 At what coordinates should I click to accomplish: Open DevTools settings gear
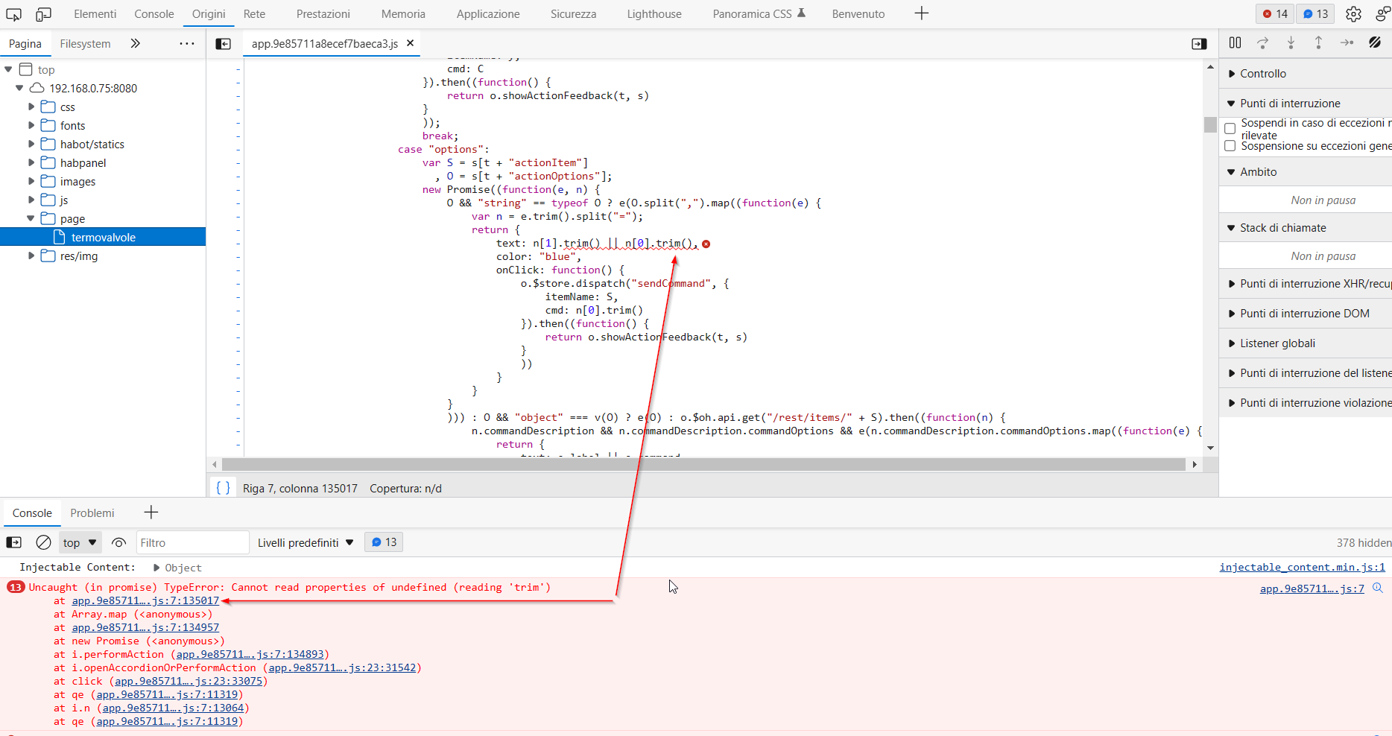1353,14
